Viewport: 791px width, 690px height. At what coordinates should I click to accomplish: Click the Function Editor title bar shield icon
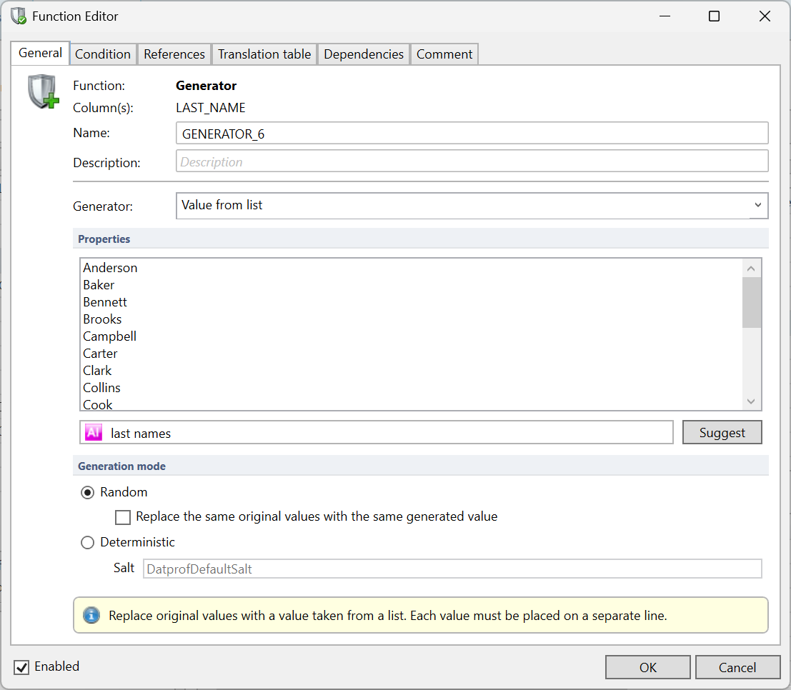click(x=19, y=16)
